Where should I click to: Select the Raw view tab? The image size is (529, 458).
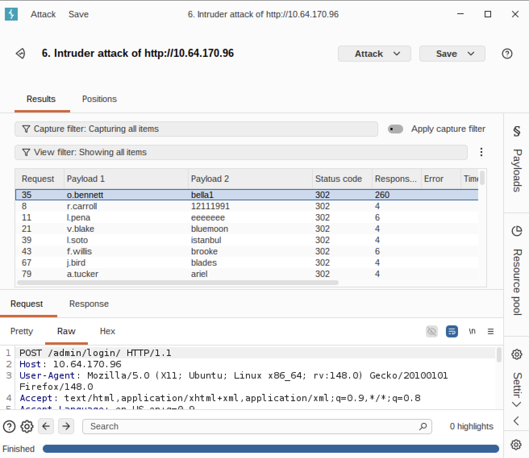point(67,331)
